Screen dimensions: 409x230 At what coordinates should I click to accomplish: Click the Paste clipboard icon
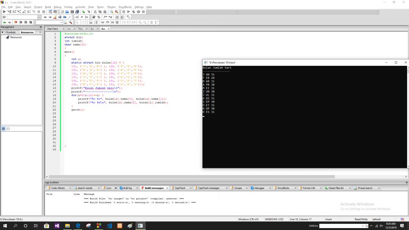click(x=105, y=12)
